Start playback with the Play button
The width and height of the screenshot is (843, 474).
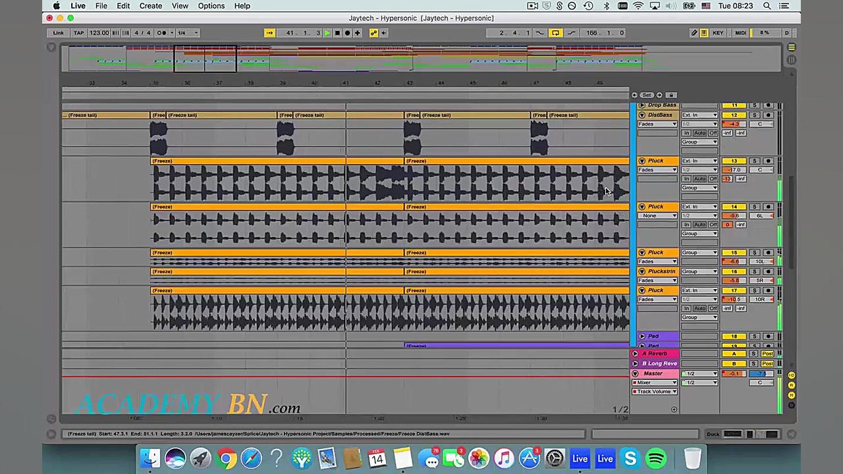pos(327,33)
